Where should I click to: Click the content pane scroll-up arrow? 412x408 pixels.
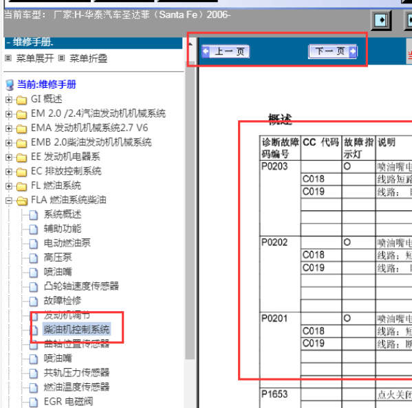tap(191, 44)
